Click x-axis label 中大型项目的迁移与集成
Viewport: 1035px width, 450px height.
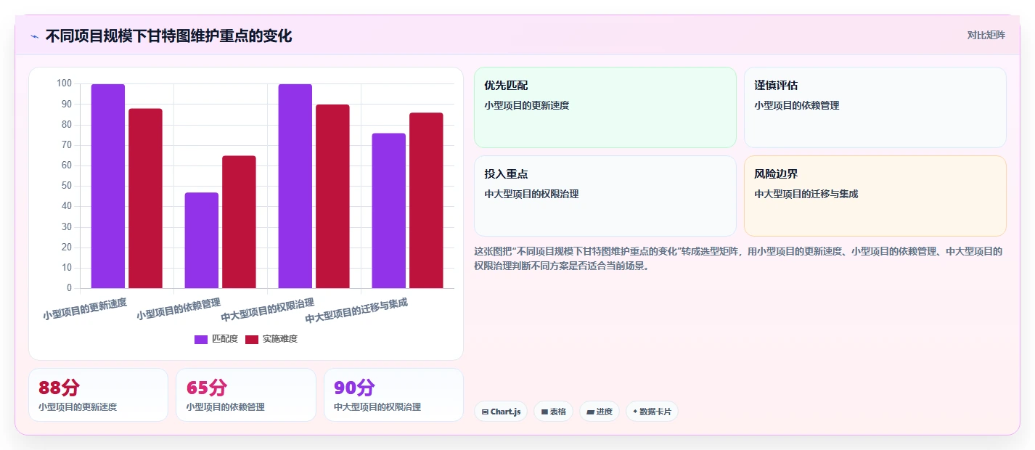(356, 311)
